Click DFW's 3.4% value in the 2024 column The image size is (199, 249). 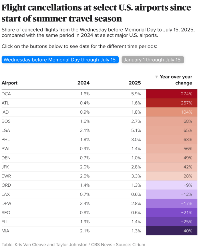(85, 203)
